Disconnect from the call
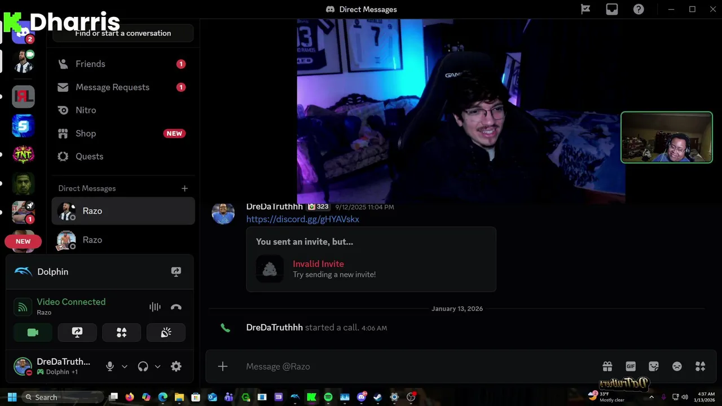This screenshot has height=406, width=722. tap(176, 307)
